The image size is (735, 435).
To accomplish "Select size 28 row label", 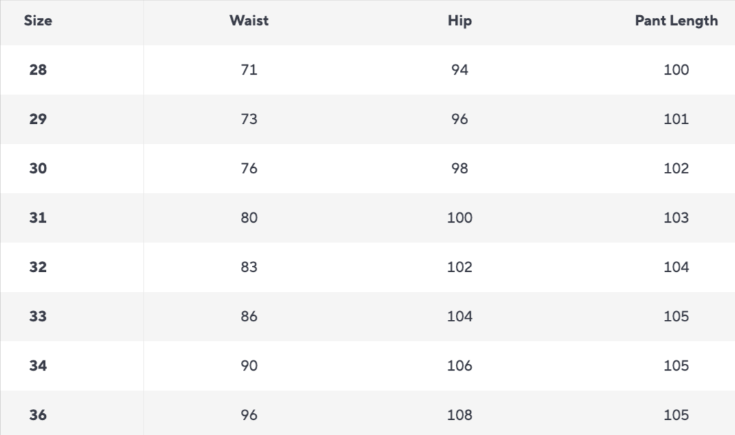I will 38,70.
